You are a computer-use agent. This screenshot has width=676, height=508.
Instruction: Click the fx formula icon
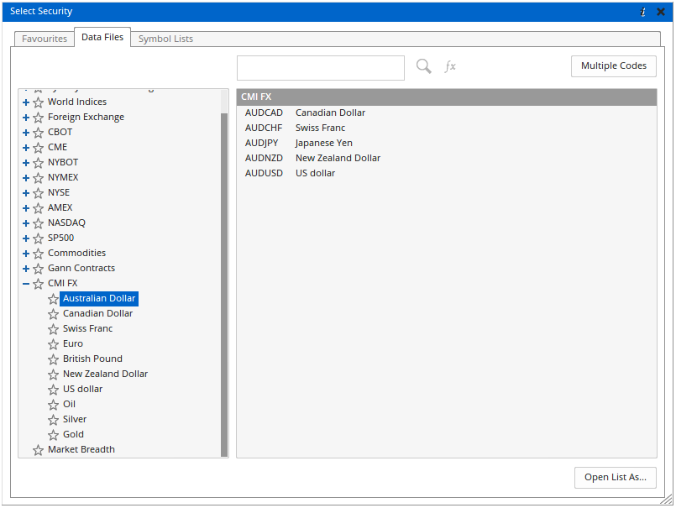tap(450, 66)
